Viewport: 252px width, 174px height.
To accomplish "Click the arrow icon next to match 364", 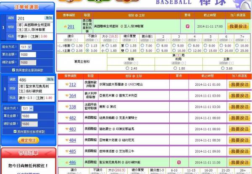I will 67,96.
